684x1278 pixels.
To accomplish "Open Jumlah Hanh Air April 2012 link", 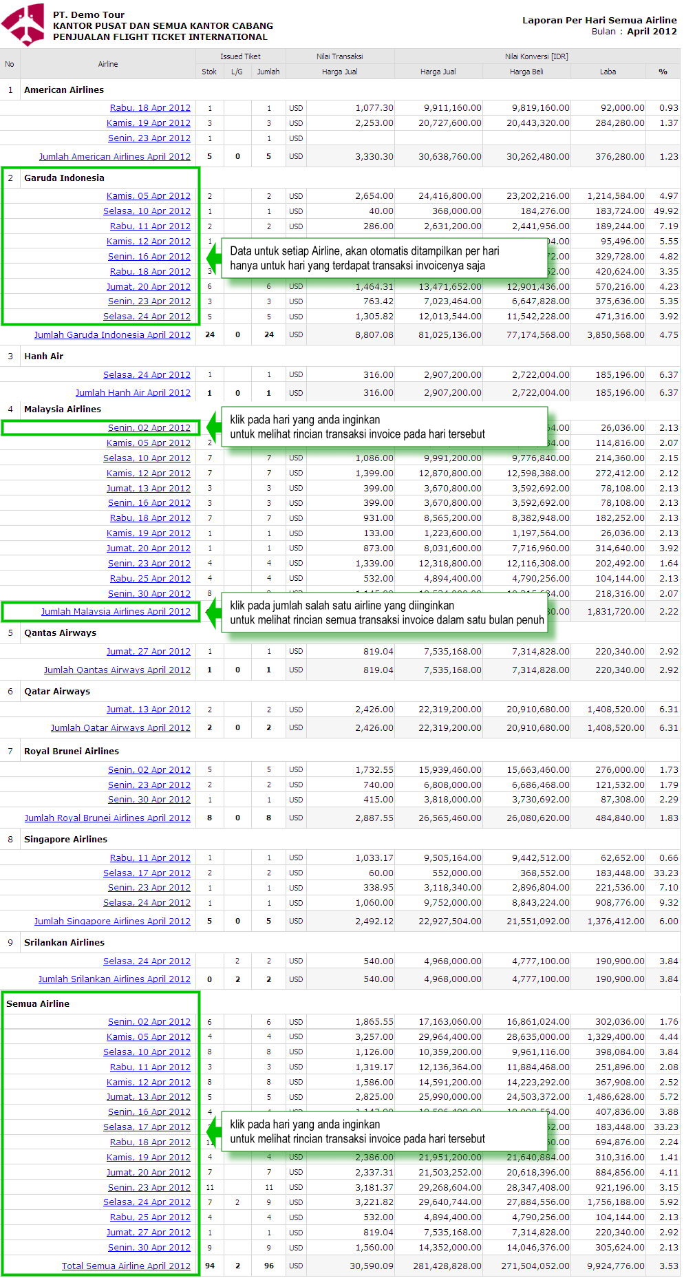I will click(x=133, y=393).
